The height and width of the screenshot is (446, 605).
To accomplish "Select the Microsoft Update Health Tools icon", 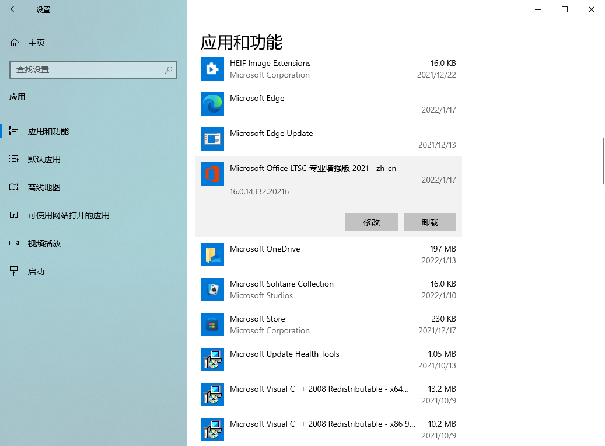I will click(x=212, y=360).
